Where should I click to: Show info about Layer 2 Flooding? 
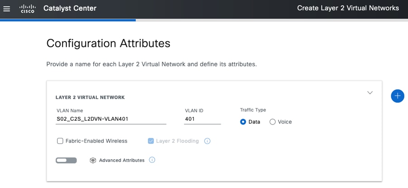coord(207,141)
